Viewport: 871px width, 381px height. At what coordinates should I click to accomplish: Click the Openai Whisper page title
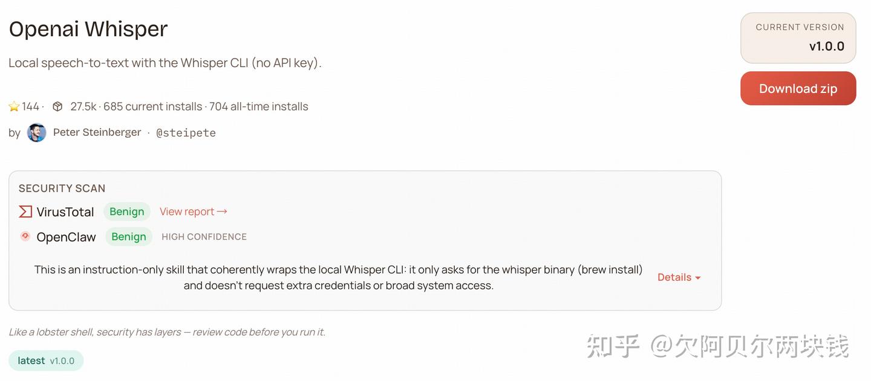click(x=88, y=29)
